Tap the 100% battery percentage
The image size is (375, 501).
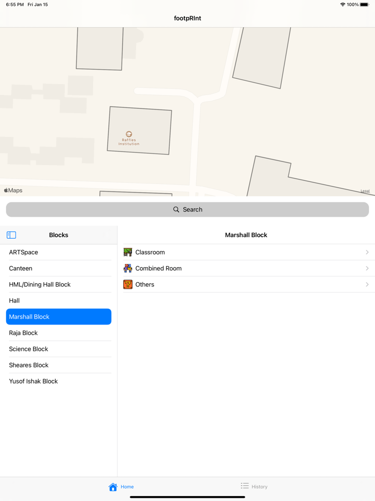[x=352, y=4]
